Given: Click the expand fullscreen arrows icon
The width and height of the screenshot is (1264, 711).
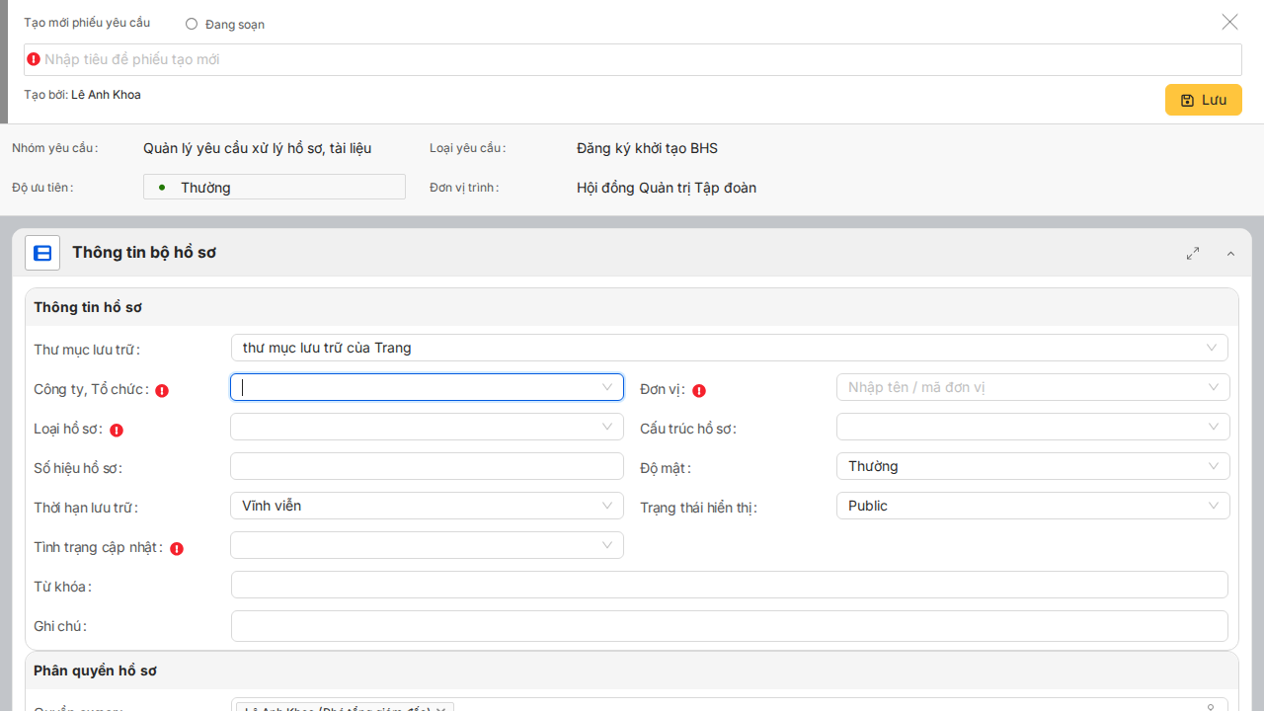Looking at the screenshot, I should (1193, 254).
